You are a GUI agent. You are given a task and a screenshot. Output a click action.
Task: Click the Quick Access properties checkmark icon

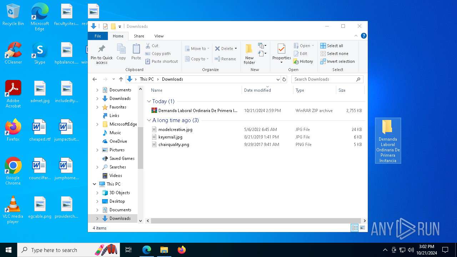tap(105, 26)
